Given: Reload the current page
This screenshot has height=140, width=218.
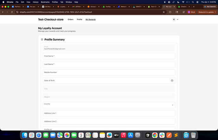Looking at the screenshot, I should coord(12,12).
